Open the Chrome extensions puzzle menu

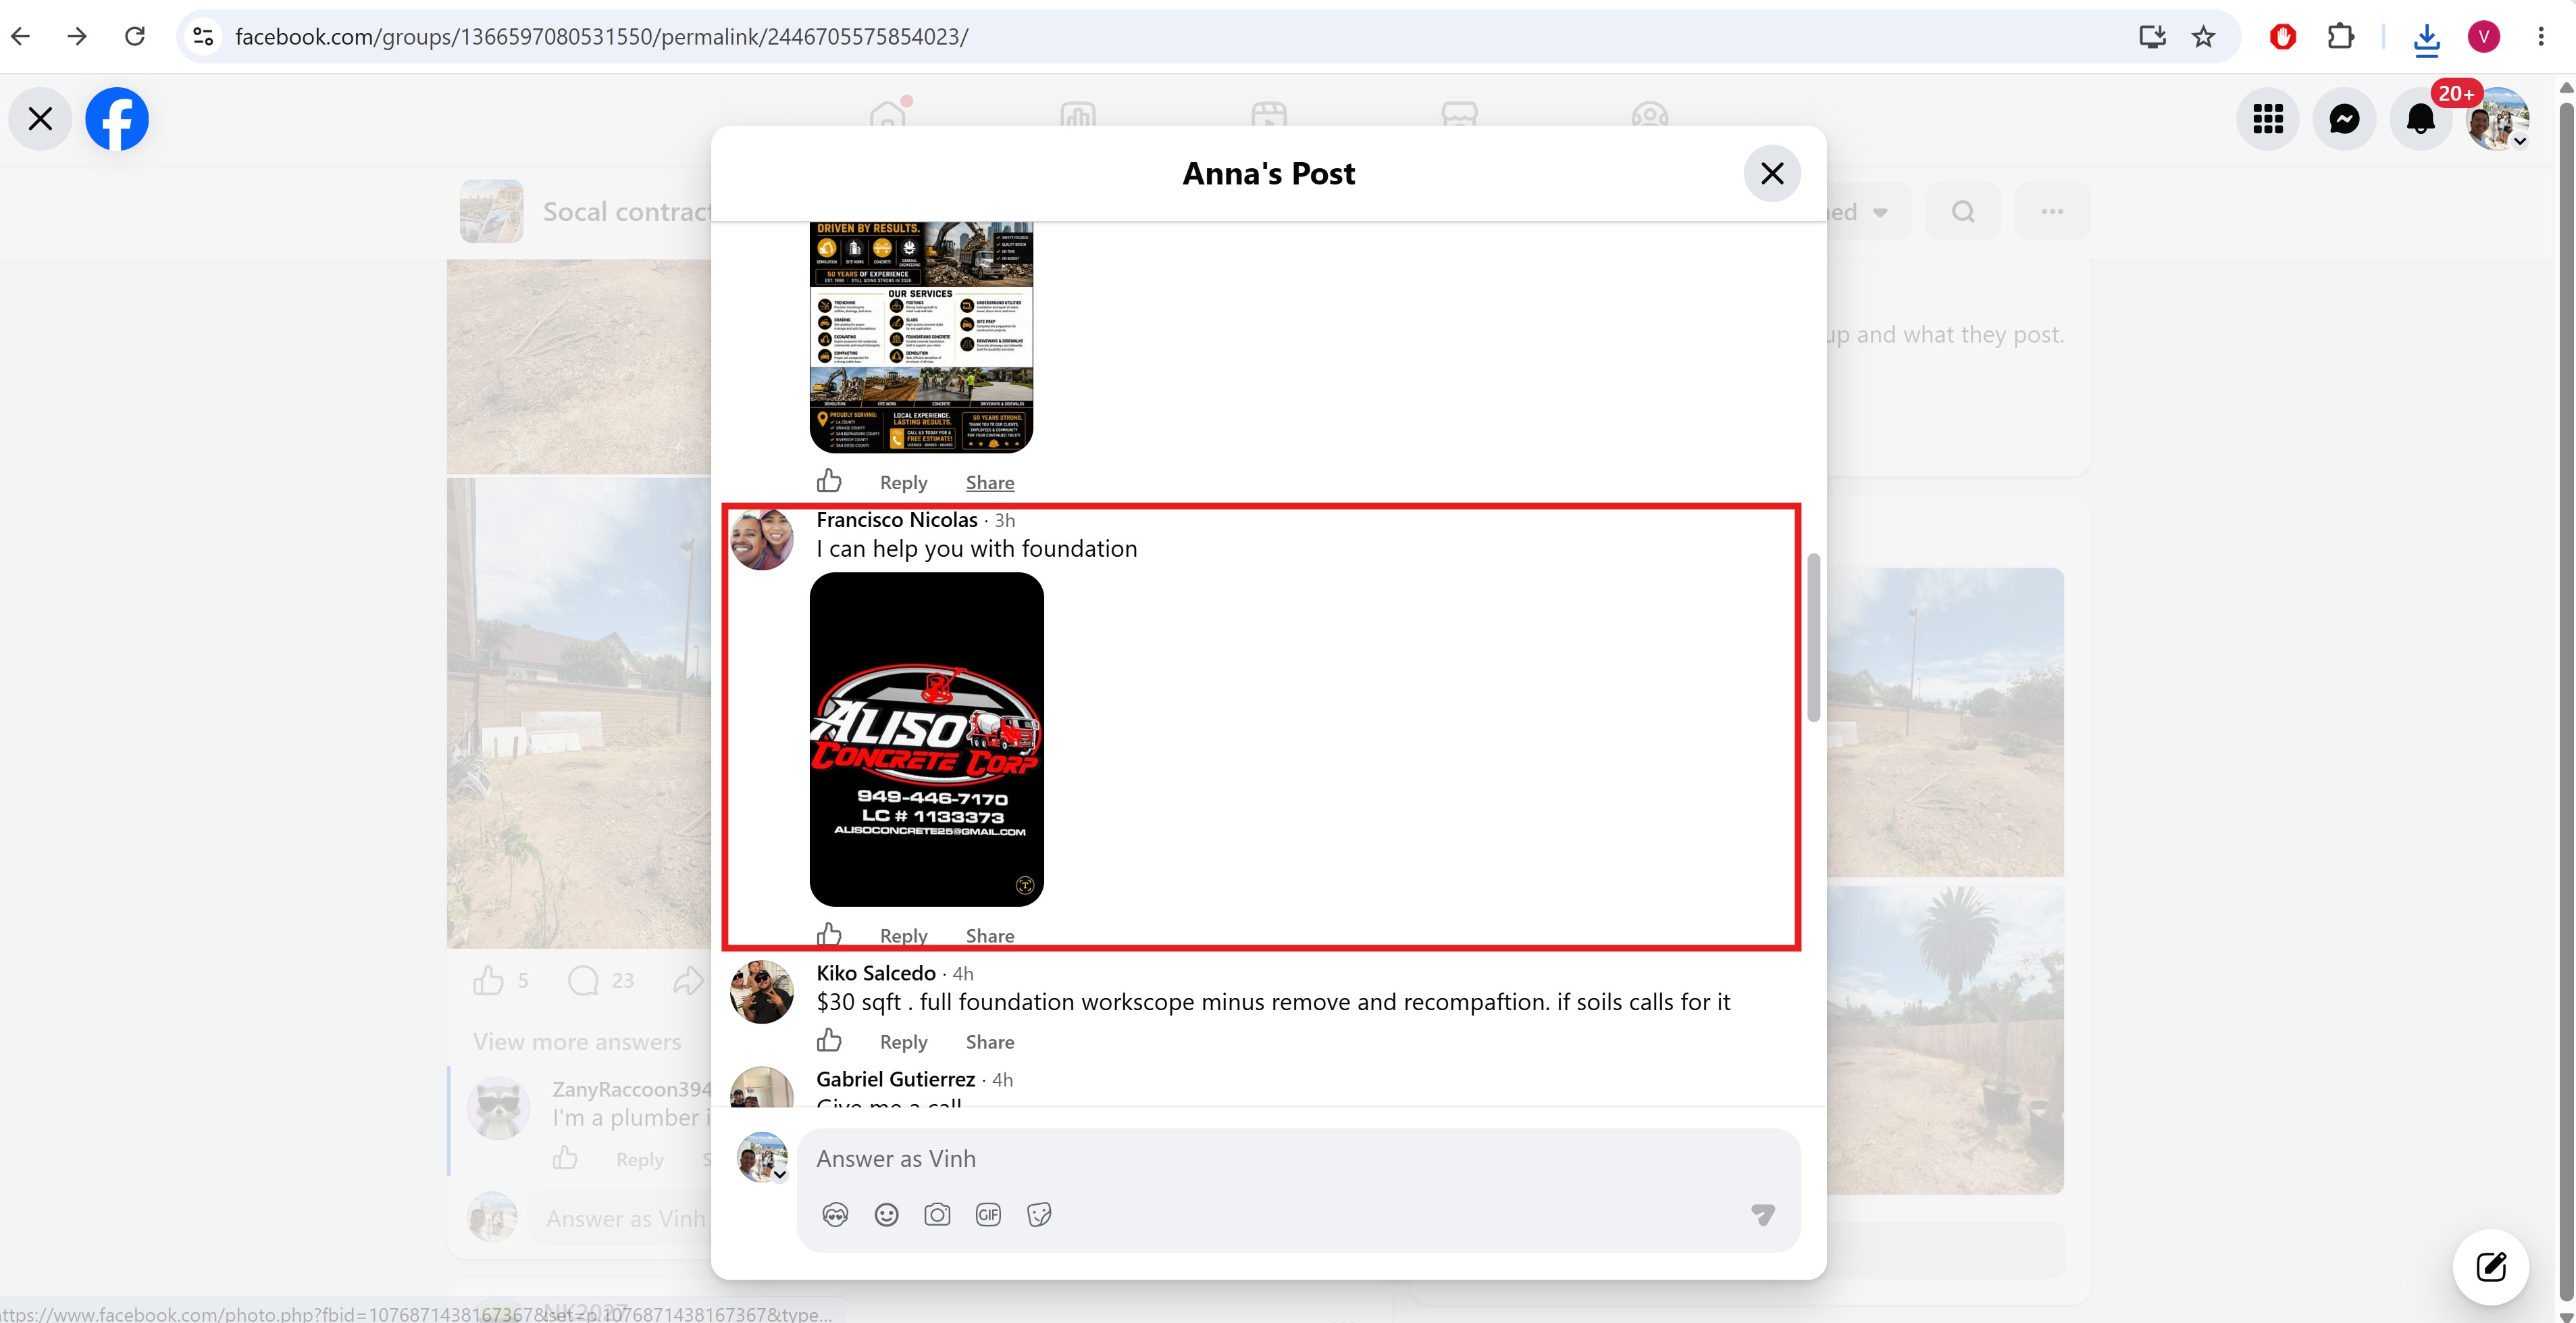click(2341, 37)
